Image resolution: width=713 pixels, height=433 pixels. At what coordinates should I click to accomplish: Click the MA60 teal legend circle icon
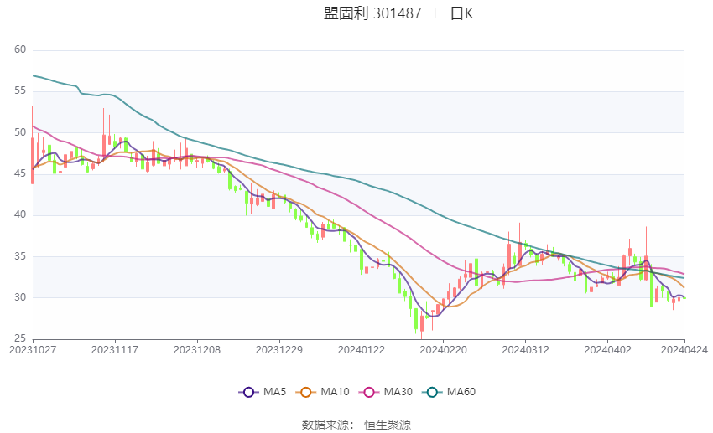coord(430,392)
